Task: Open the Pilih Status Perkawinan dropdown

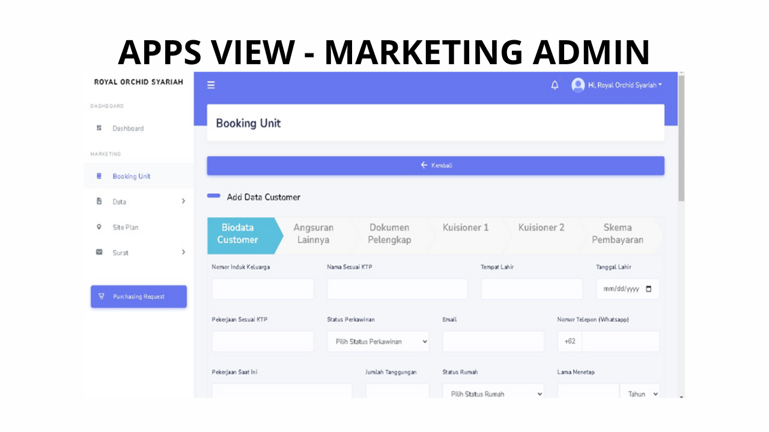Action: click(378, 341)
